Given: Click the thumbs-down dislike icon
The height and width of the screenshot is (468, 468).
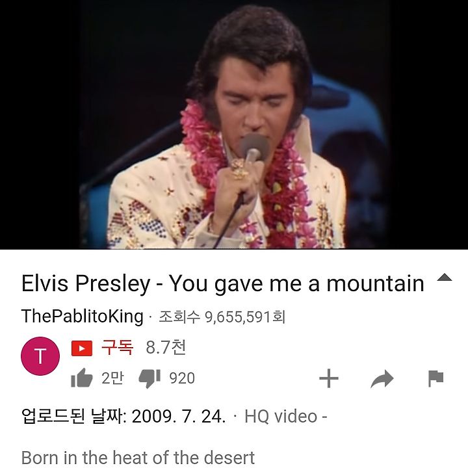Looking at the screenshot, I should coord(149,378).
